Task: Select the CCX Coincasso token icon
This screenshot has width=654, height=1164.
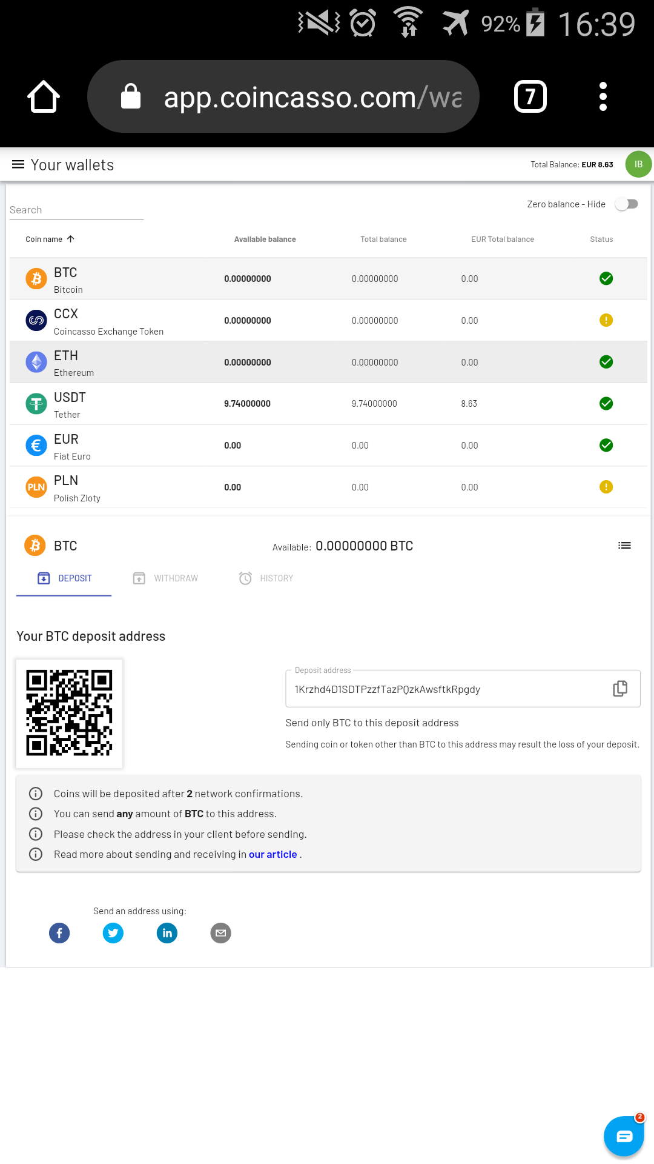Action: [36, 320]
